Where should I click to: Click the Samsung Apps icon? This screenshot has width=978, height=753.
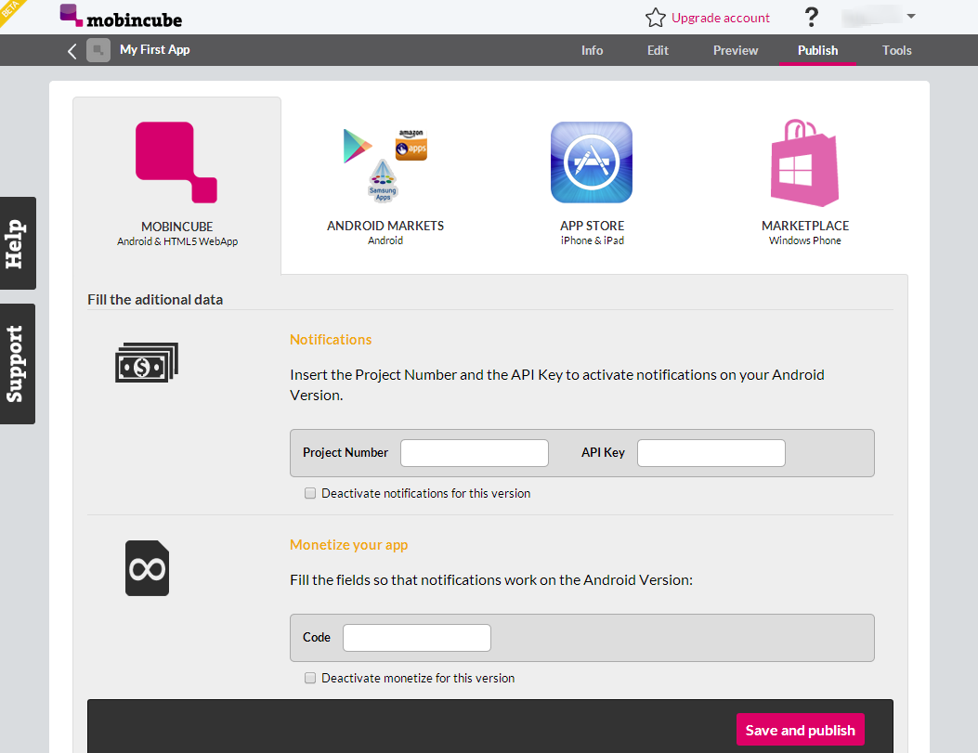pyautogui.click(x=383, y=181)
